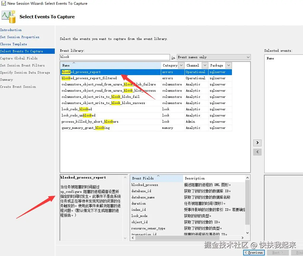Open Set Session Properties page
This screenshot has width=303, height=256.
pyautogui.click(x=20, y=37)
